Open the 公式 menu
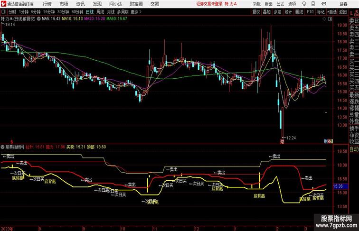Viewport: 359px width, 231px height. tap(280, 4)
